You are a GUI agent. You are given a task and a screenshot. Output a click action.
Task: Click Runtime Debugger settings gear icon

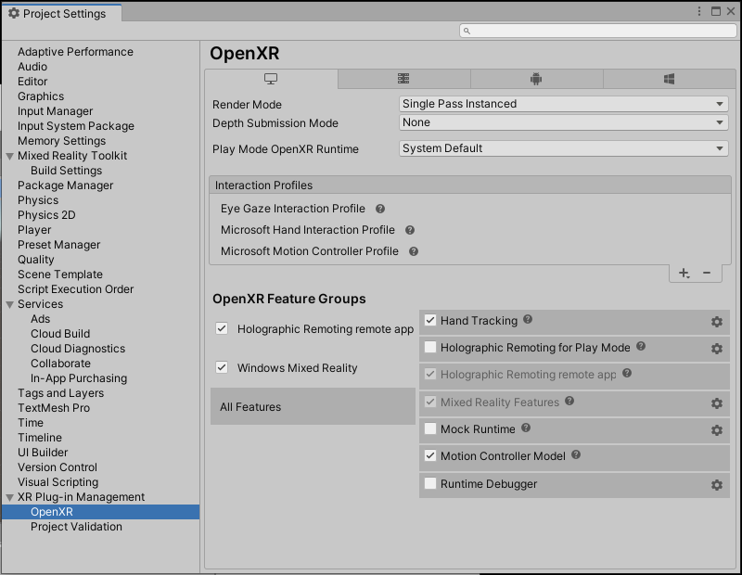[716, 485]
